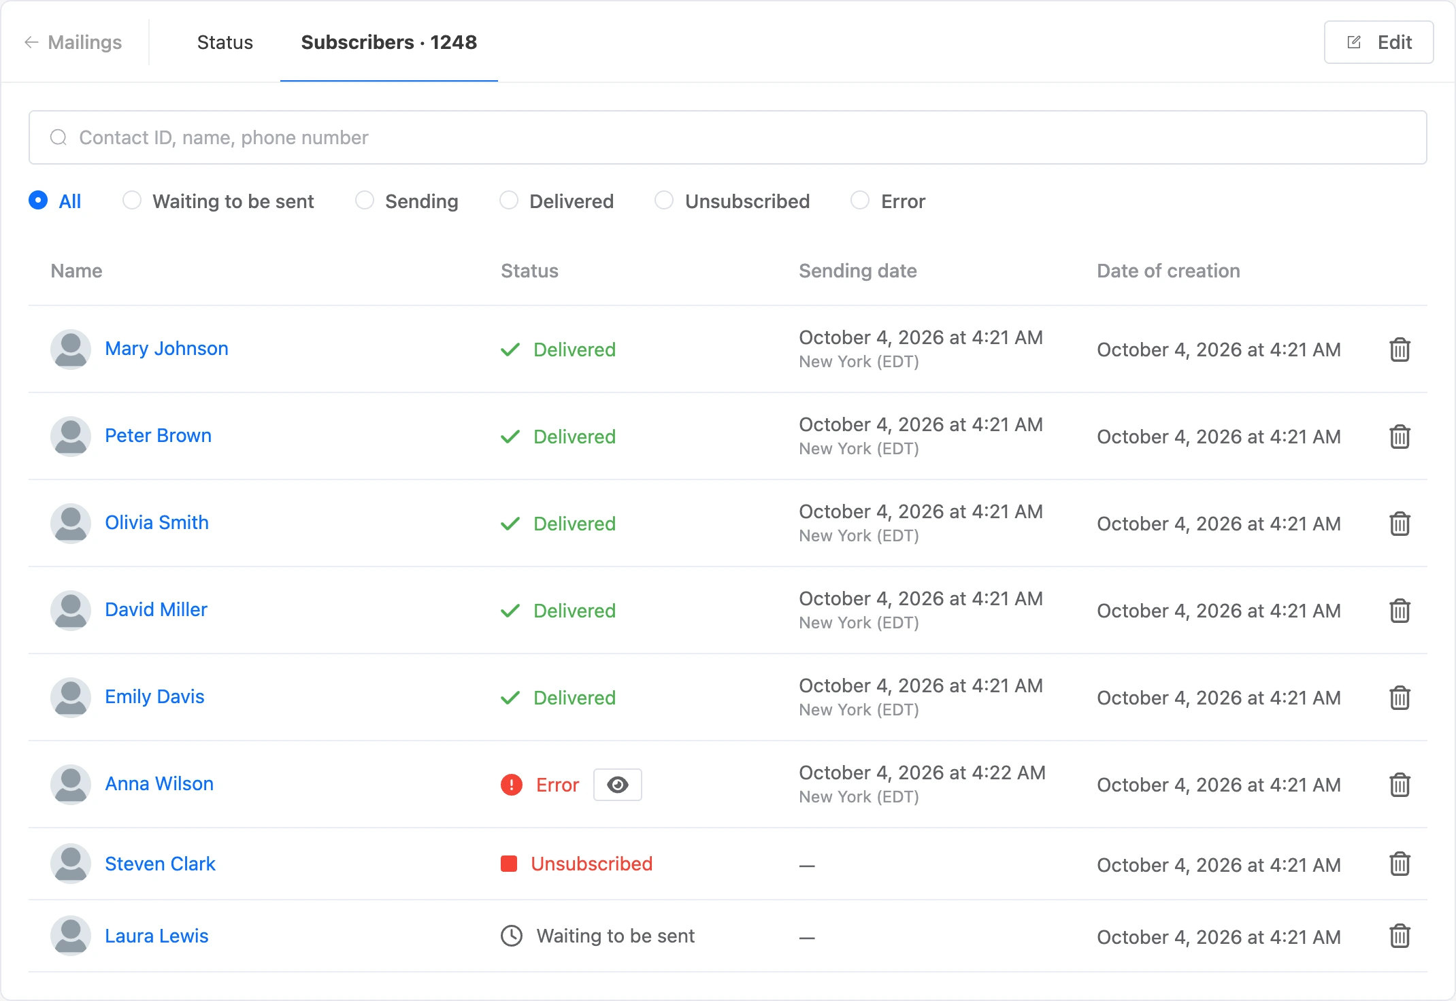Click the trash icon for David Miller
Screen dimensions: 1456x1001
coord(1400,611)
